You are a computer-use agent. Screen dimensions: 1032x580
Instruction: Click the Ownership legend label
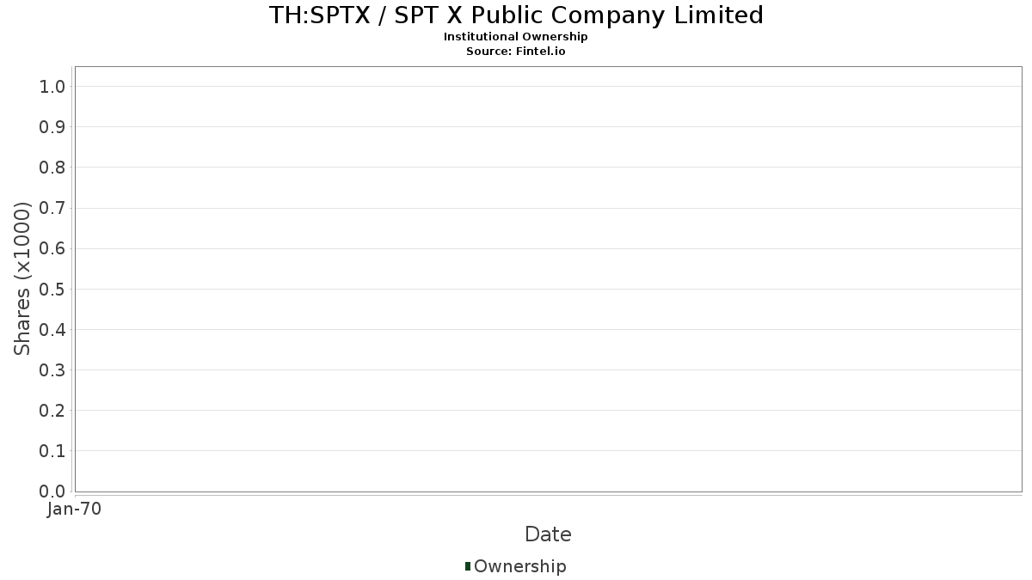click(519, 566)
